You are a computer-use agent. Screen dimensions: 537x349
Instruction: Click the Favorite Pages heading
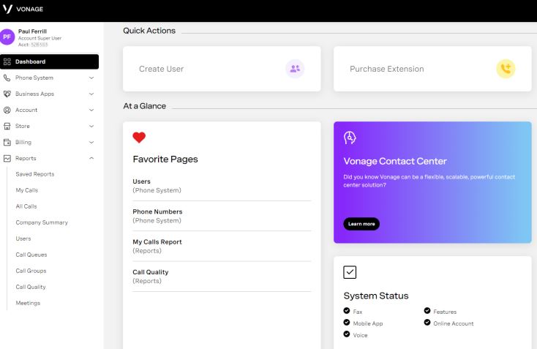(x=165, y=160)
